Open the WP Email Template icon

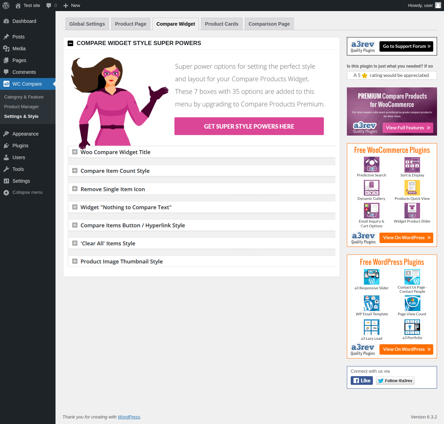point(372,303)
